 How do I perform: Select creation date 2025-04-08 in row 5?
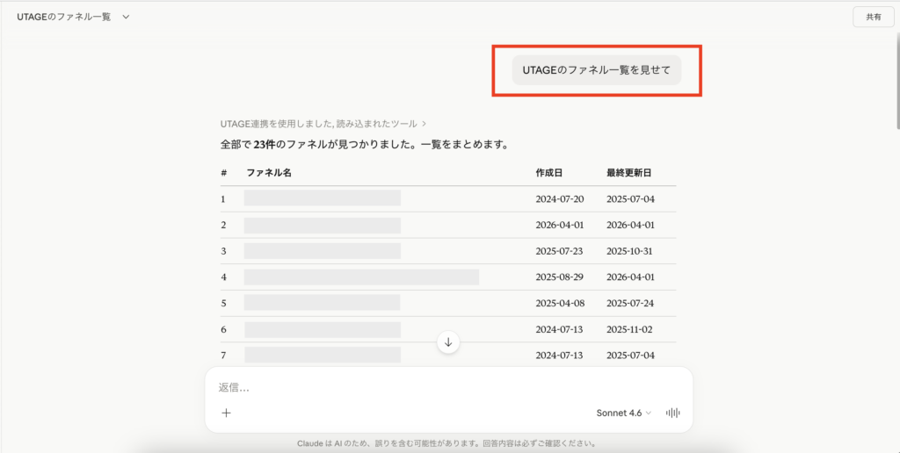(x=560, y=304)
